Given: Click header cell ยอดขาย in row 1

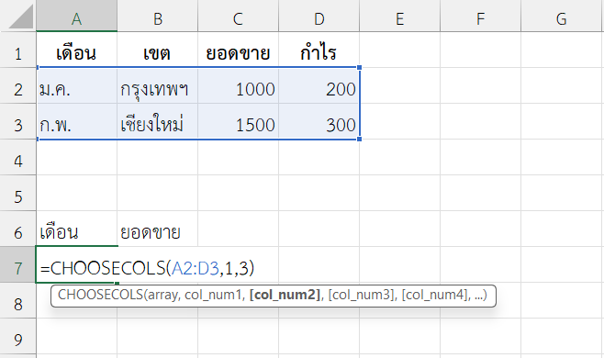Looking at the screenshot, I should (238, 50).
